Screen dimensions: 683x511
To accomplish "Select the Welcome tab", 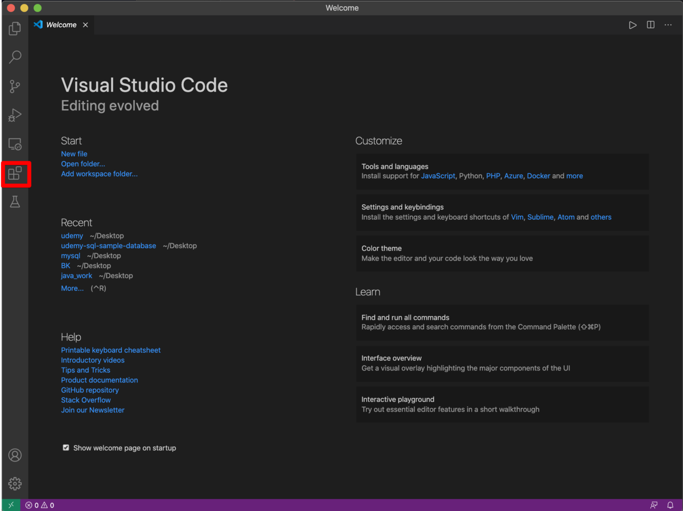I will (61, 25).
